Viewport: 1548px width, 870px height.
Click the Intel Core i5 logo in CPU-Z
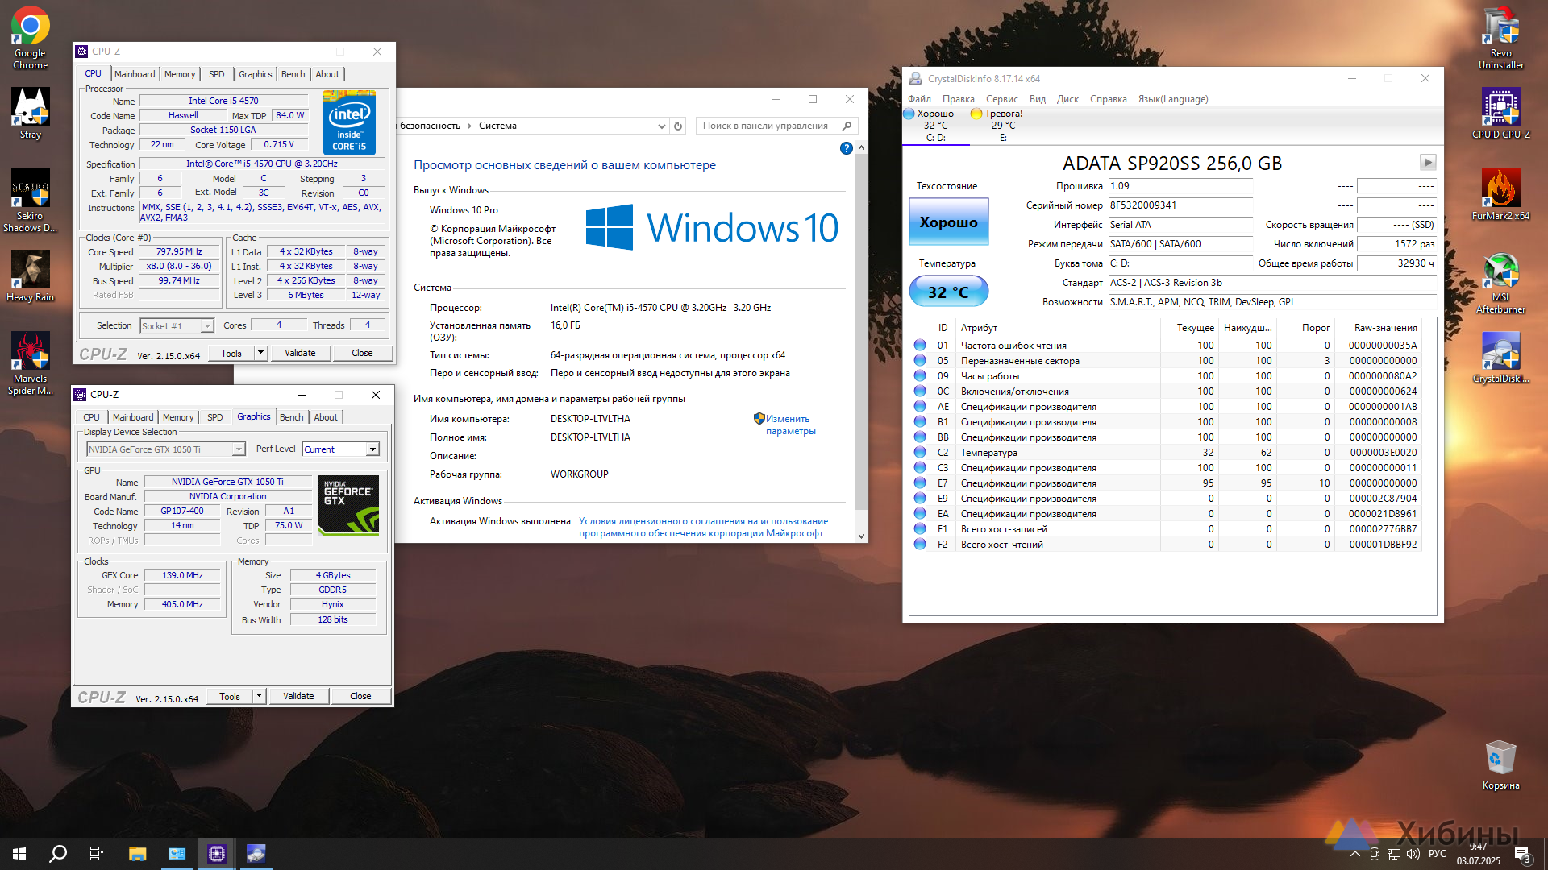point(350,122)
